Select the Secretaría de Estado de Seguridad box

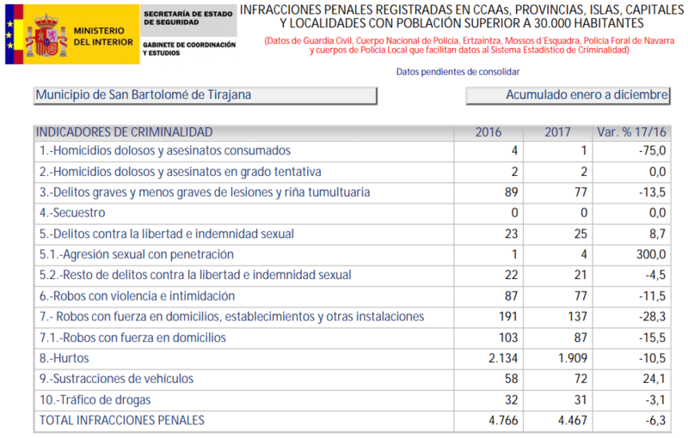188,19
